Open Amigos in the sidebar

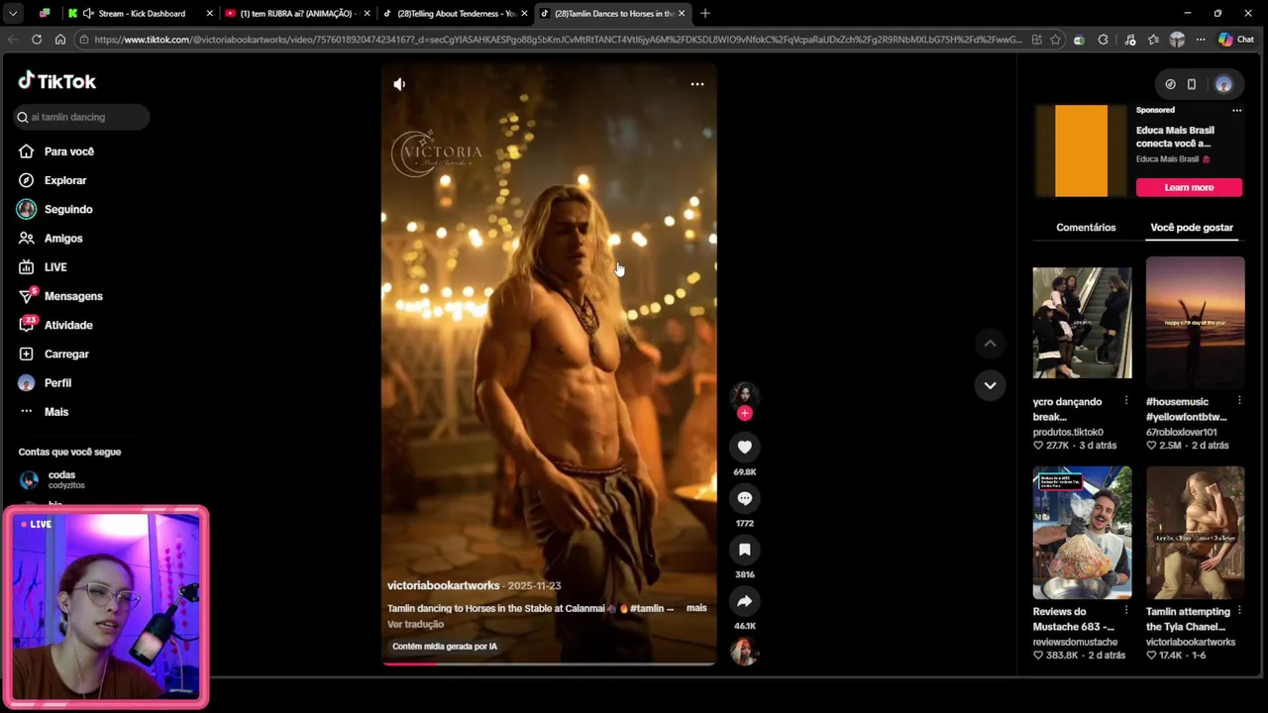pyautogui.click(x=63, y=238)
